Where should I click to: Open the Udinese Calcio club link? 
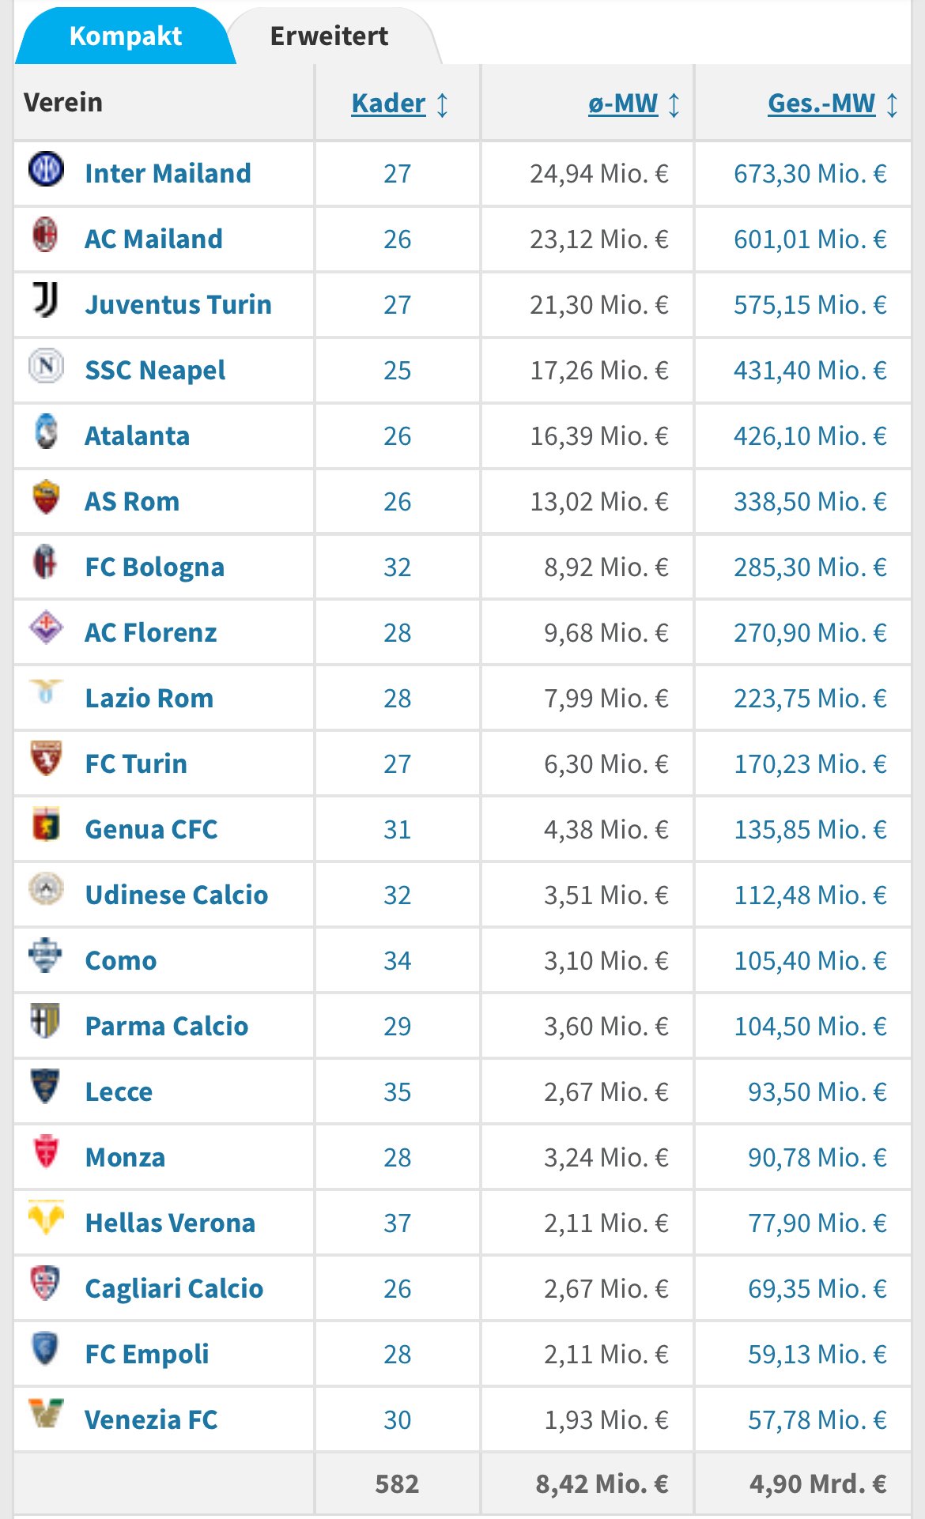(x=177, y=895)
